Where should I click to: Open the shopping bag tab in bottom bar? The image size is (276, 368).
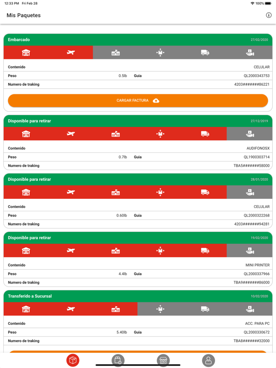click(118, 360)
